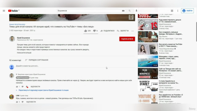Reply to pinned comment Відповісти
The width and height of the screenshot is (197, 111).
(35, 87)
